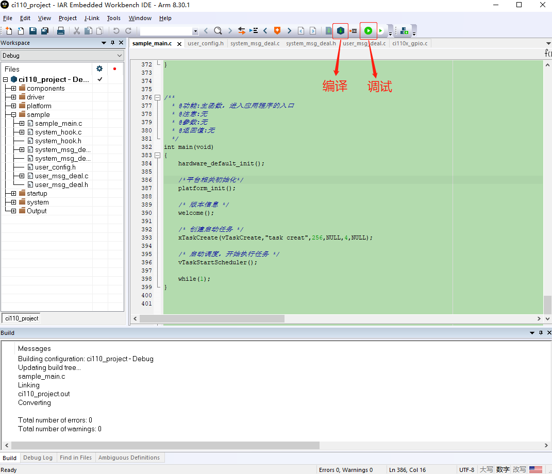
Task: Click the gear icon in Files header
Action: (99, 69)
